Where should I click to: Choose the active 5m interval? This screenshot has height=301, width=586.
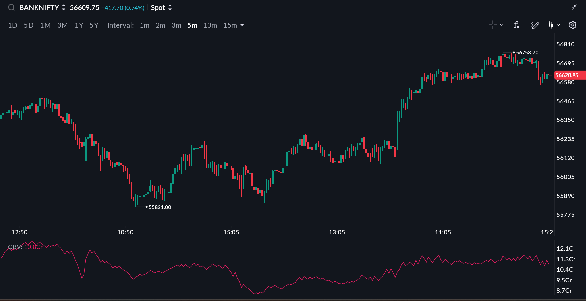click(x=192, y=25)
